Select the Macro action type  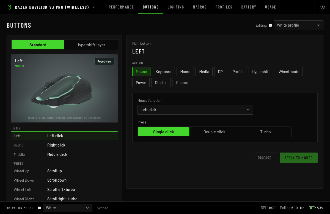coord(185,72)
